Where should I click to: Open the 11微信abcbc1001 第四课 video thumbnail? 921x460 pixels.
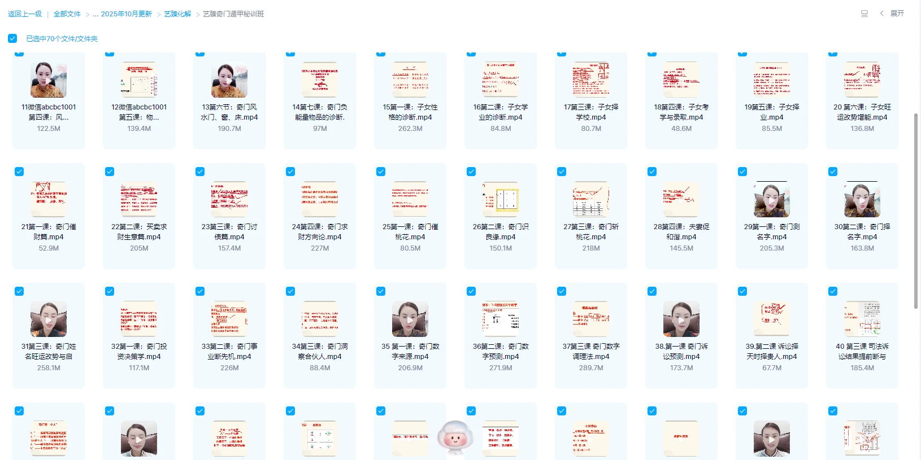tap(49, 80)
